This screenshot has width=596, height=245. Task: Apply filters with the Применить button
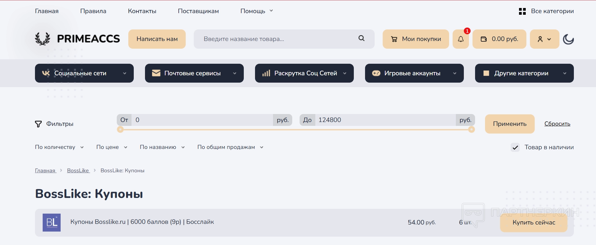pyautogui.click(x=509, y=124)
